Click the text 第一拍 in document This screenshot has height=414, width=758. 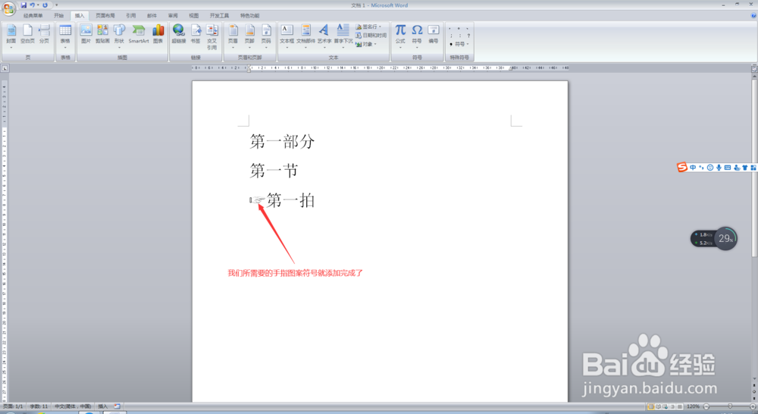click(290, 200)
